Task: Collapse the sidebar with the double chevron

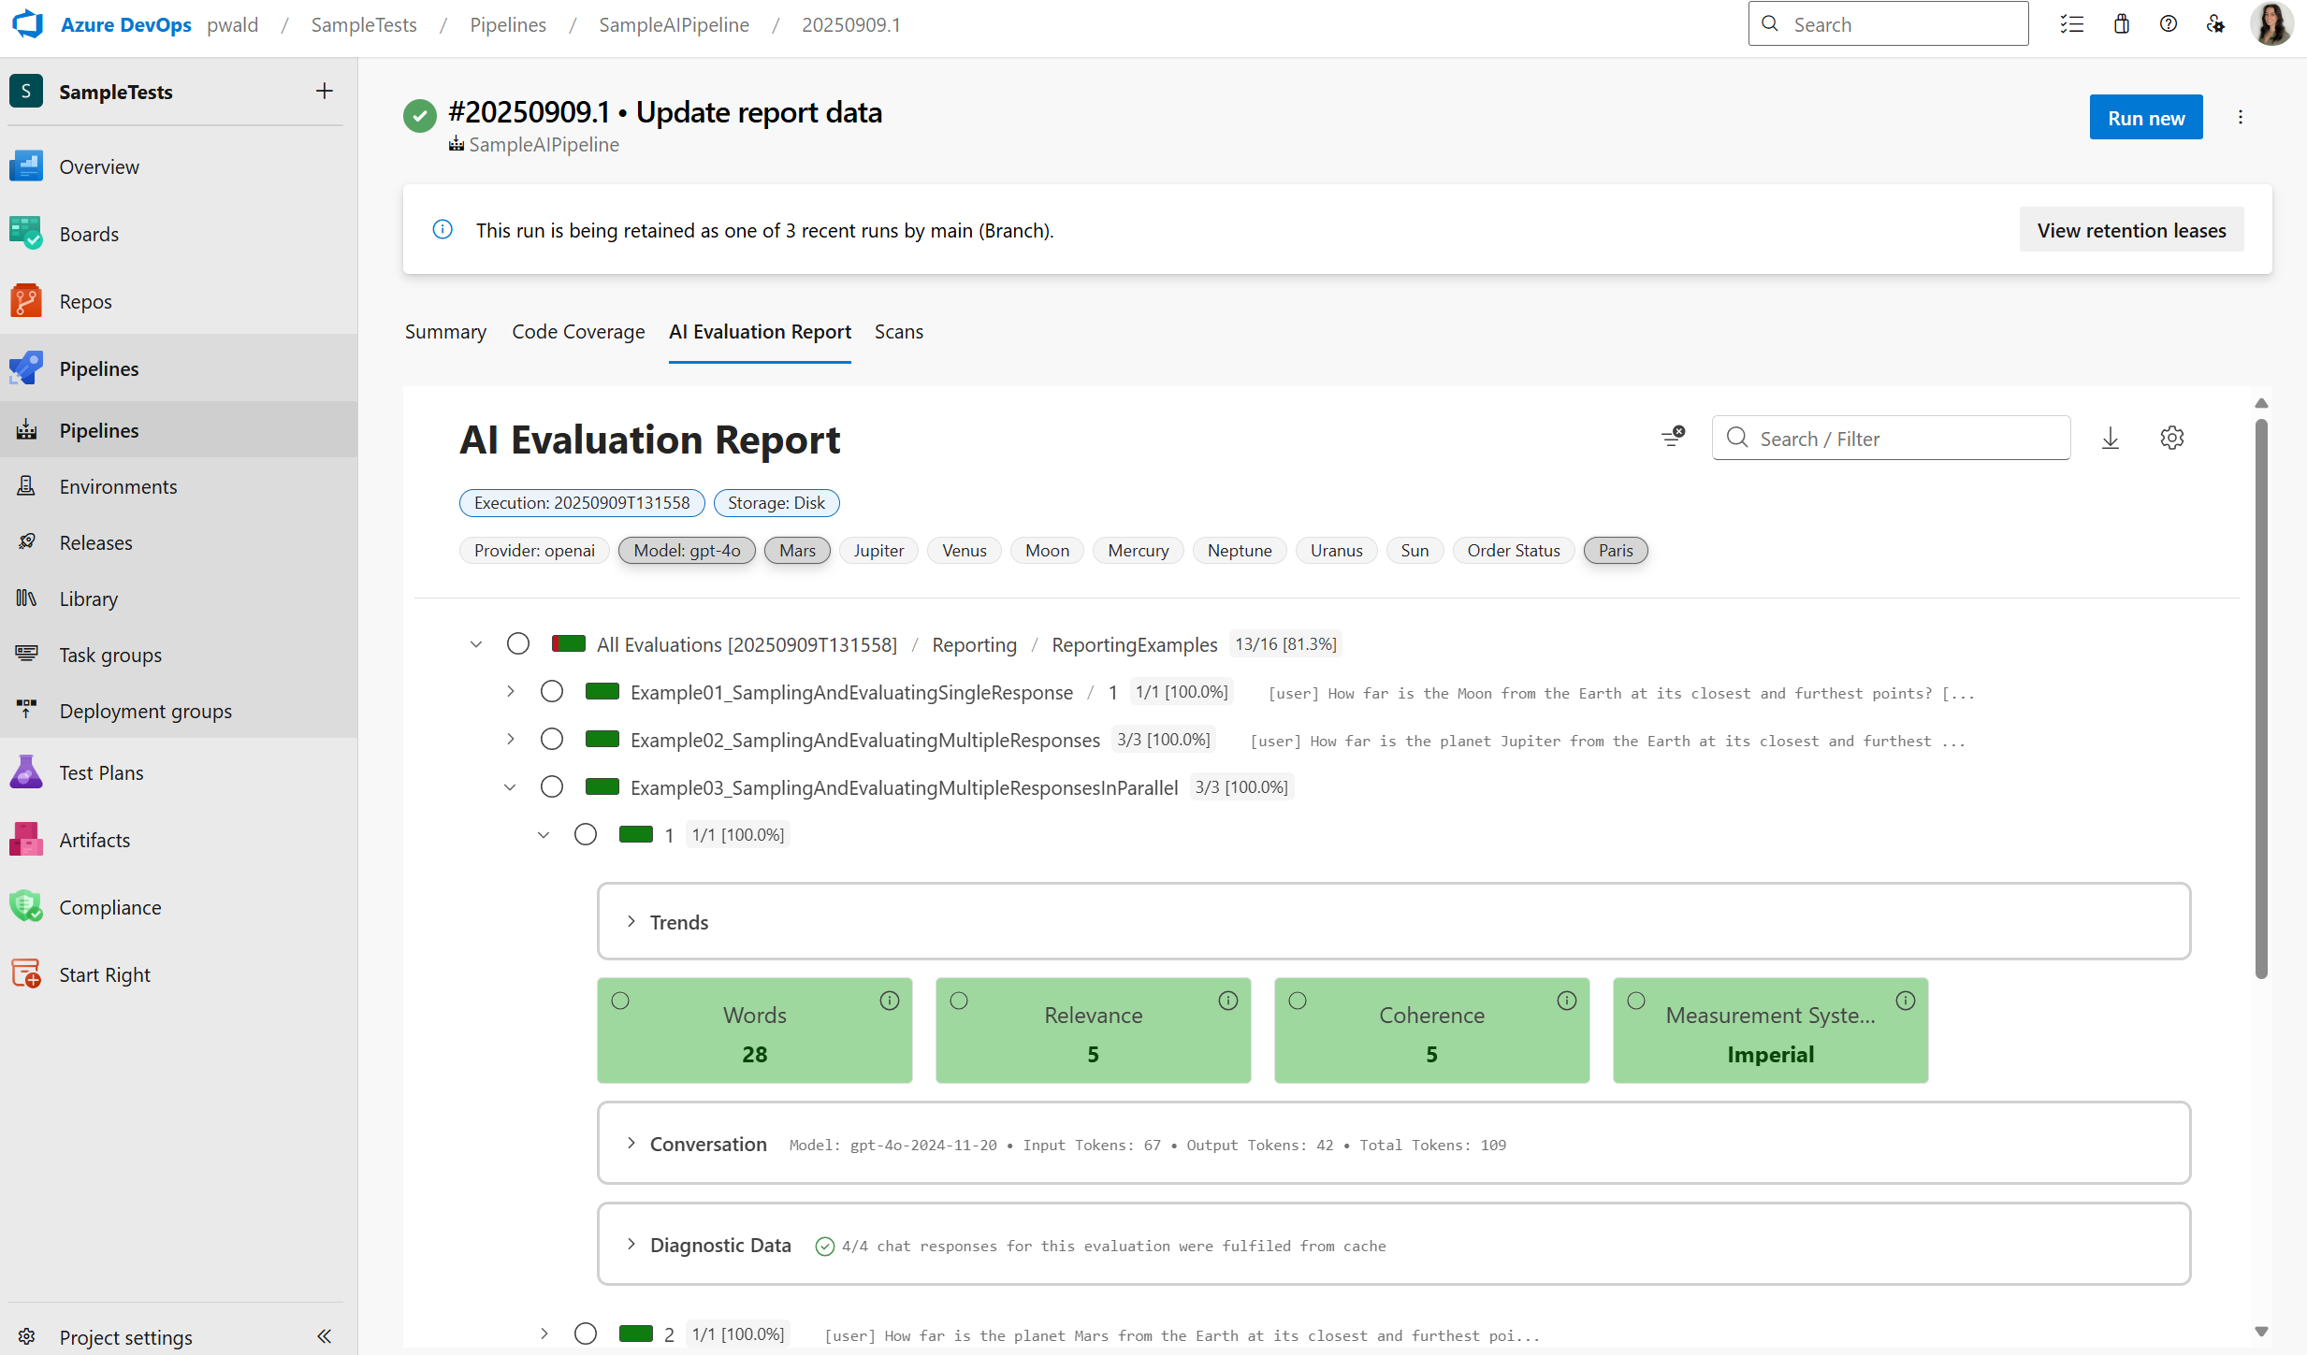Action: 324,1336
